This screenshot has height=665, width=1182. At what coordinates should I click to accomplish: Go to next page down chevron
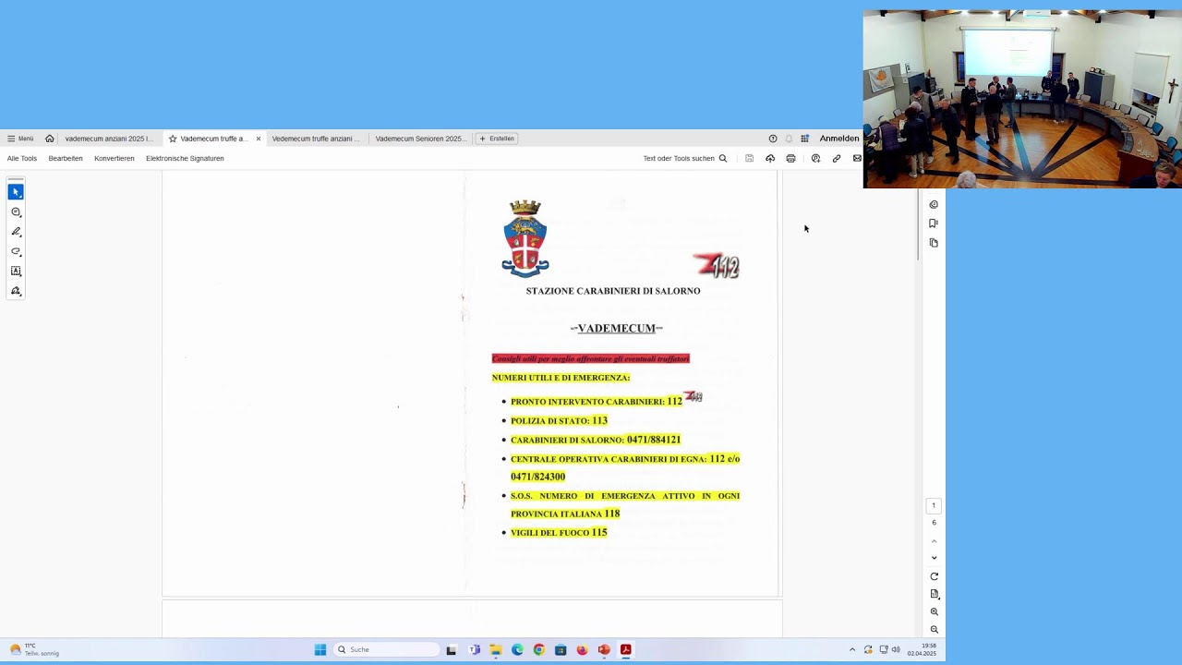click(x=934, y=558)
